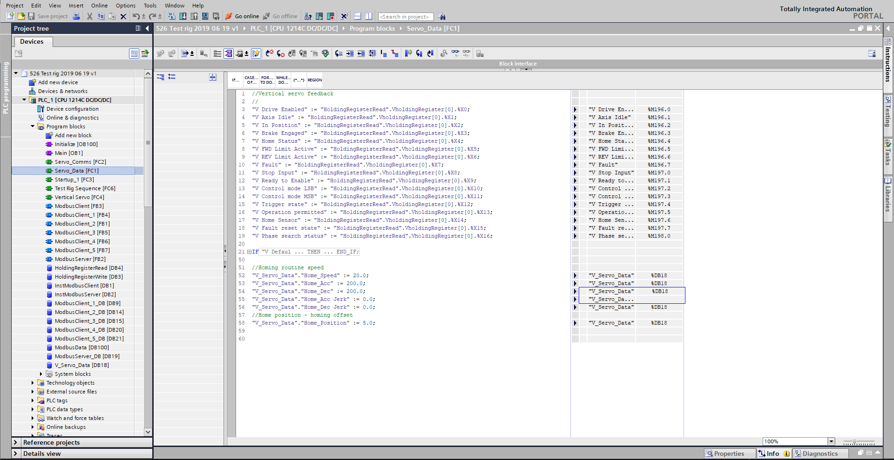Toggle the favorites display in editor toolbar
This screenshot has height=460, width=894.
pos(256,53)
